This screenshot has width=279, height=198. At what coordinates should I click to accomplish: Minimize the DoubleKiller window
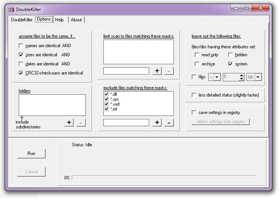(x=236, y=8)
